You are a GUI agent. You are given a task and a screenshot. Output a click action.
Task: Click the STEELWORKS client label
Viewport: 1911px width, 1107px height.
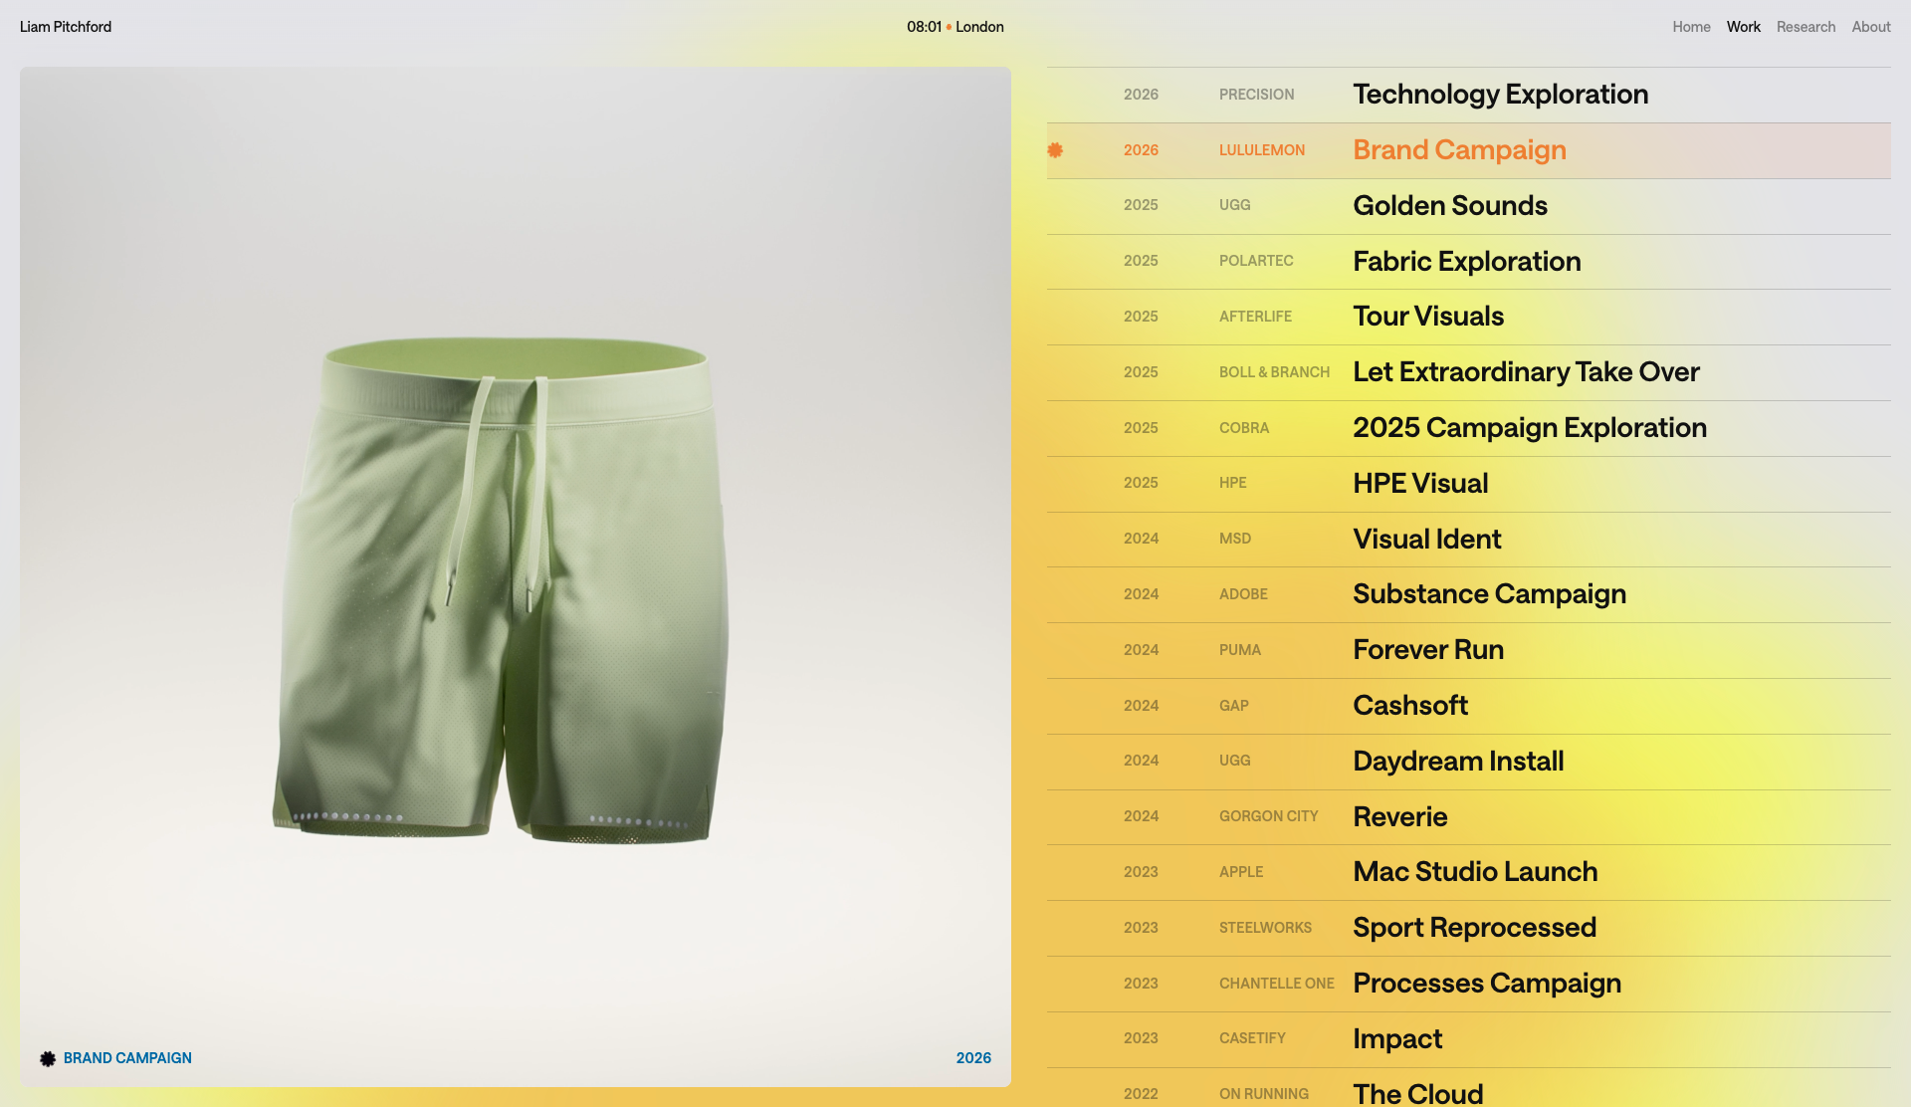click(1265, 928)
